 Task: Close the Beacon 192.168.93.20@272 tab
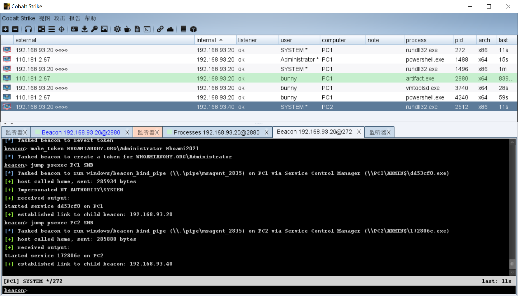point(359,132)
